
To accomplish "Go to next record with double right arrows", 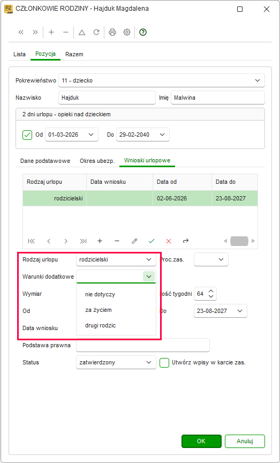I will (x=35, y=33).
